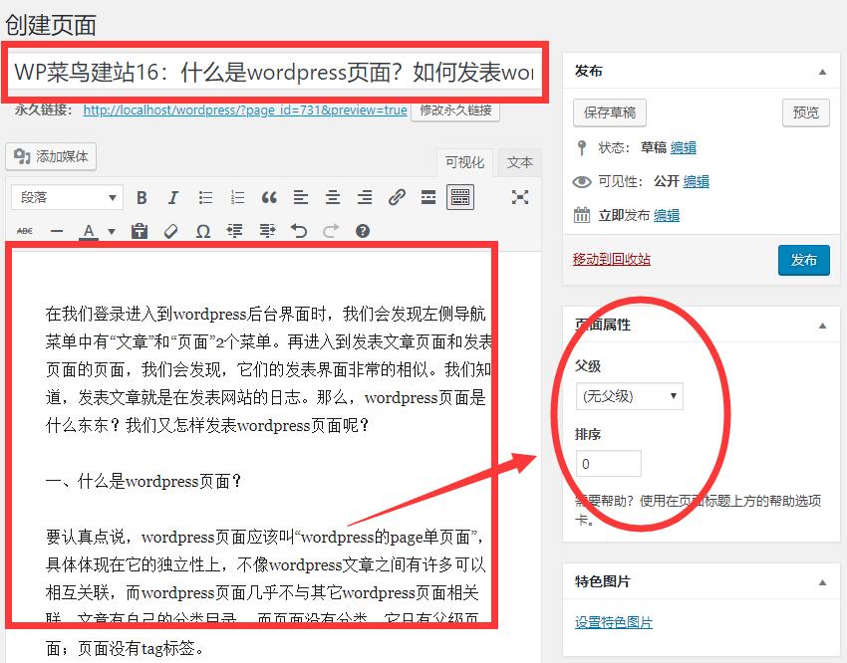847x663 pixels.
Task: Toggle distraction-free fullscreen mode
Action: pyautogui.click(x=519, y=197)
